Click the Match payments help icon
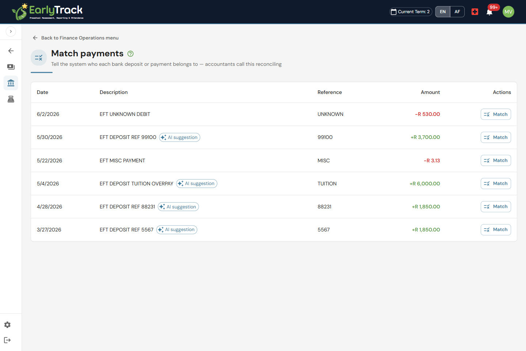526x351 pixels. tap(130, 54)
